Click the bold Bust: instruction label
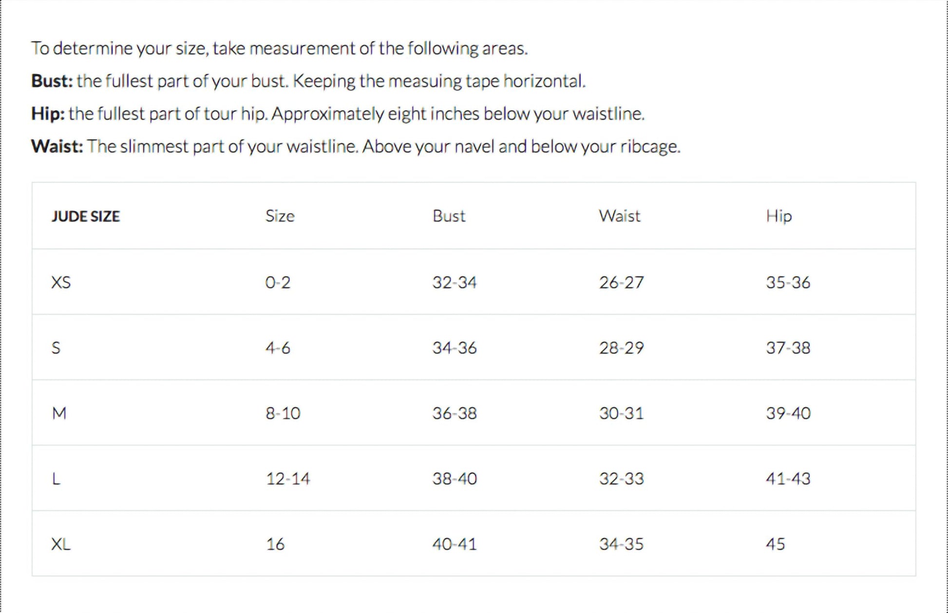 pyautogui.click(x=52, y=81)
